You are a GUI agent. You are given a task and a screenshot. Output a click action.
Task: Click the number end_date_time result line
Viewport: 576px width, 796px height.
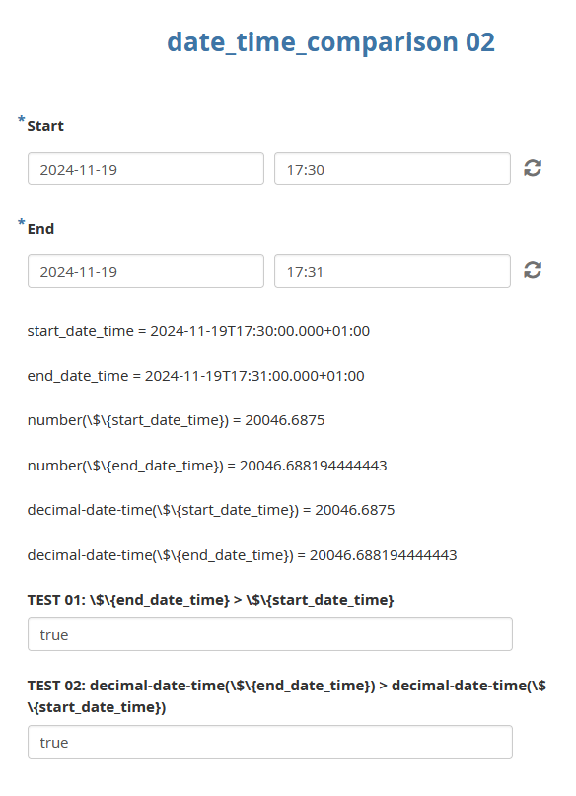coord(207,466)
